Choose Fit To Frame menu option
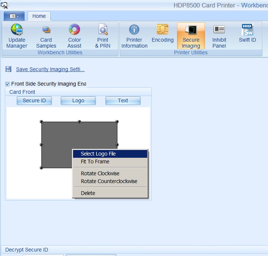This screenshot has height=256, width=268. pyautogui.click(x=95, y=161)
